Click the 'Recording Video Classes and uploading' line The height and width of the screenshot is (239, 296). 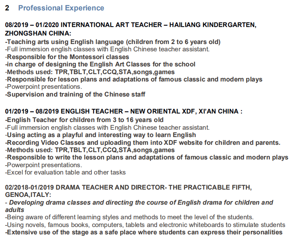(x=143, y=142)
